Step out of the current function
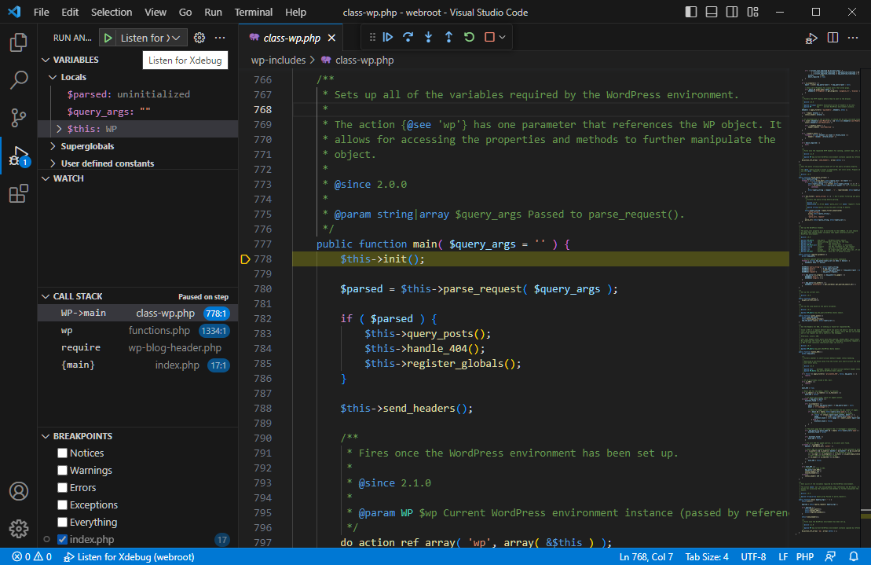871x565 pixels. (448, 37)
